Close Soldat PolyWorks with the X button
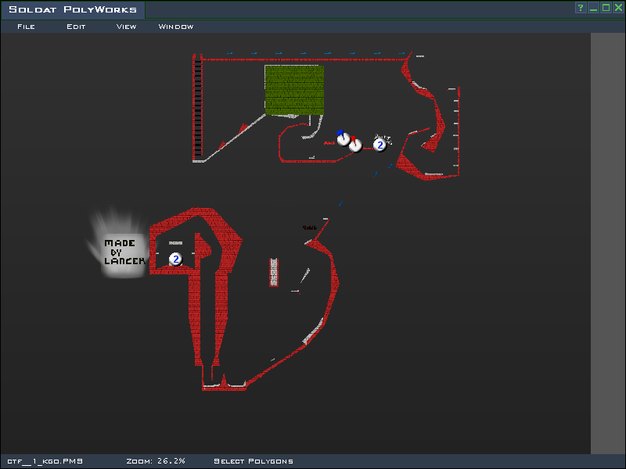The width and height of the screenshot is (626, 469). point(618,8)
